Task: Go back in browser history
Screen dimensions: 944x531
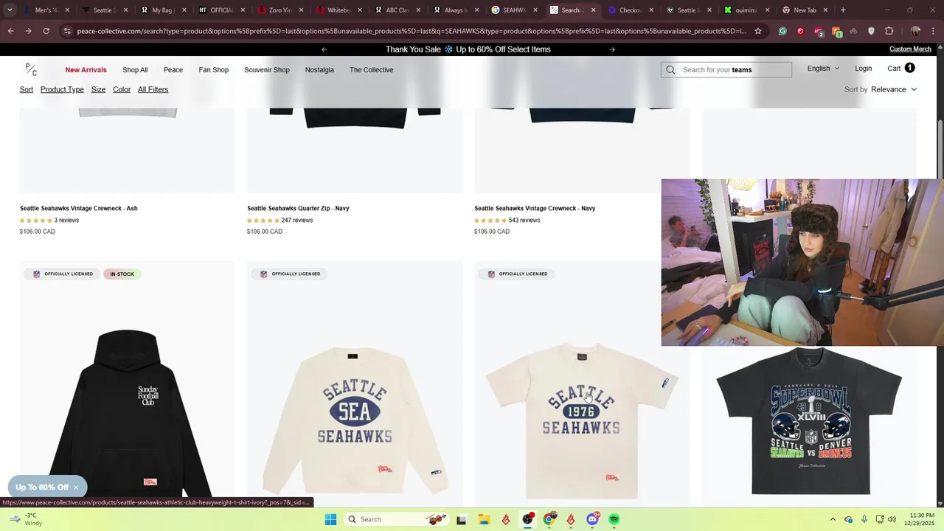Action: tap(10, 31)
